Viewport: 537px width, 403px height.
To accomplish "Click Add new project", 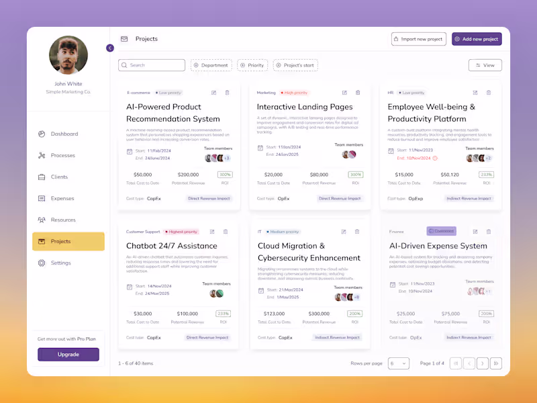I will pyautogui.click(x=477, y=39).
